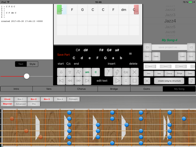Click the rewind button
Viewport: 196px width, 147px height.
click(x=70, y=81)
